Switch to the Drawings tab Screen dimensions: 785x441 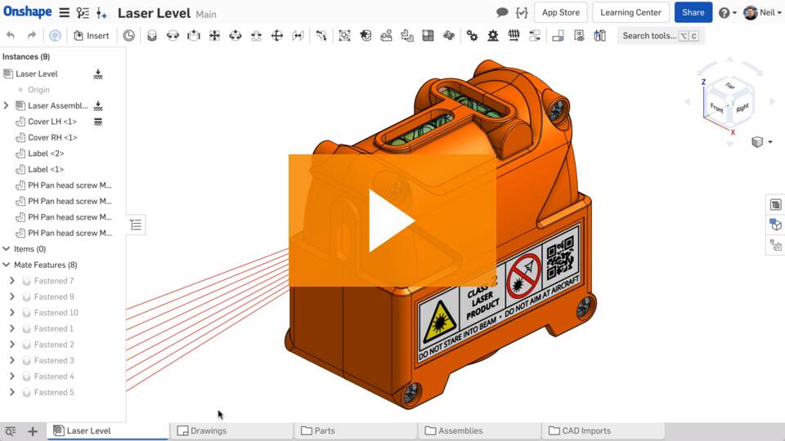(208, 431)
